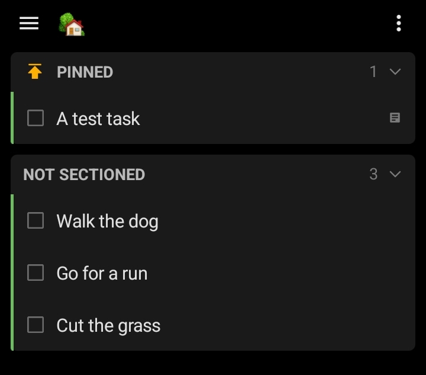Tick the Go for a run checkbox
This screenshot has height=375, width=426.
click(35, 273)
